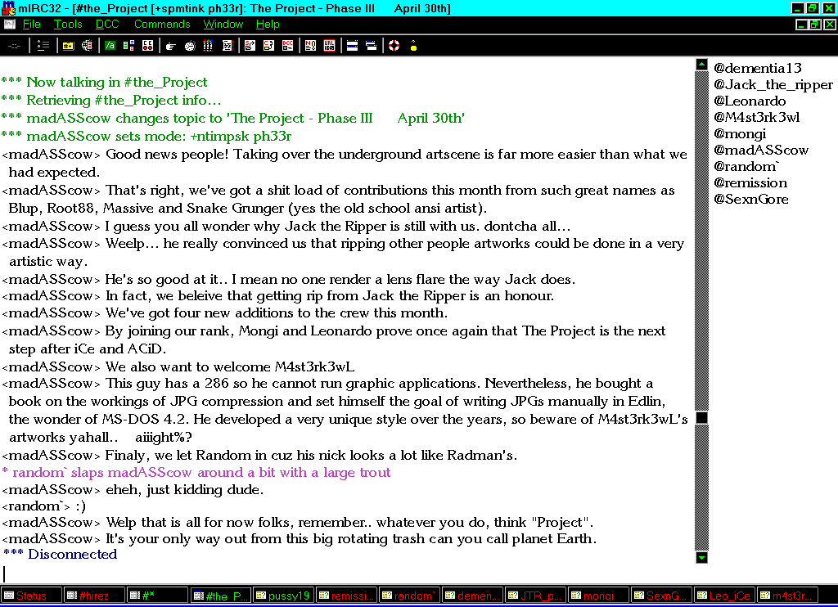838x607 pixels.
Task: Open the Aliases editor (/a icon)
Action: [x=110, y=46]
